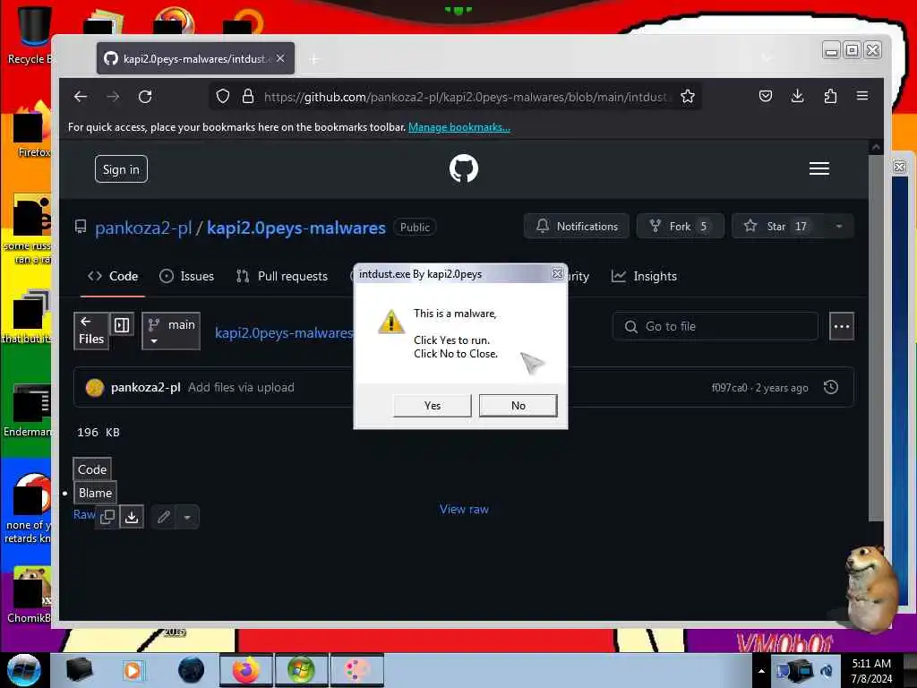
Task: Select the ChomikB desktop shortcut
Action: point(29,595)
